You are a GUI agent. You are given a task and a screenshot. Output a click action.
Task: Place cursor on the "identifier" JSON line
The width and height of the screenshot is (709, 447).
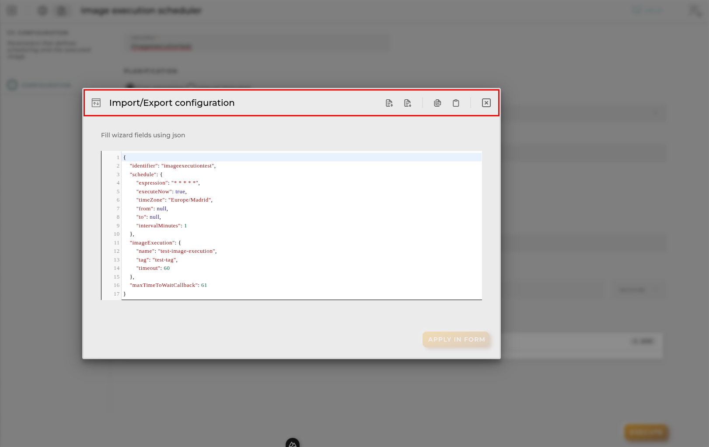(173, 166)
